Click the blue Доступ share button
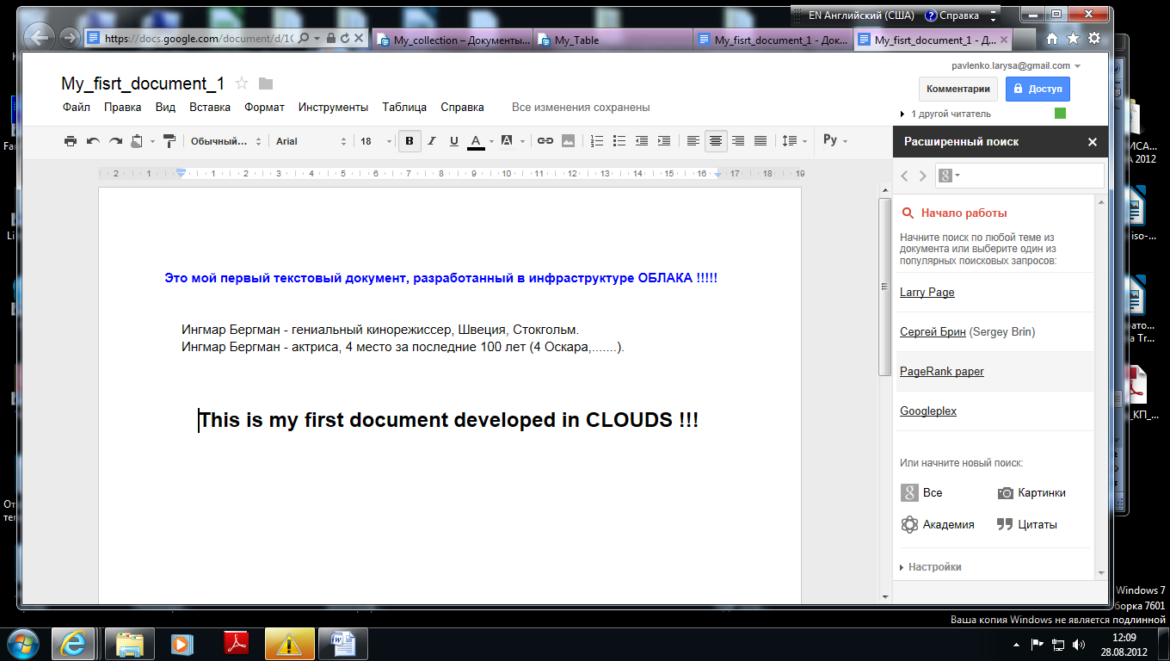Image resolution: width=1170 pixels, height=661 pixels. point(1038,89)
